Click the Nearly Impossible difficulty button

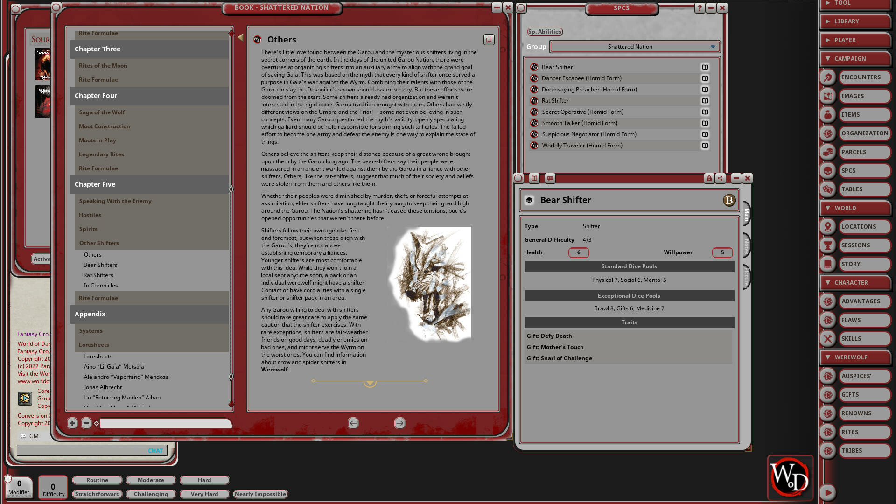pos(260,494)
